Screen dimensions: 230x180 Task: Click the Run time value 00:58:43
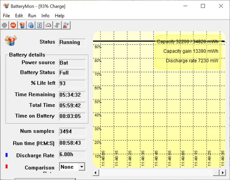pos(70,143)
